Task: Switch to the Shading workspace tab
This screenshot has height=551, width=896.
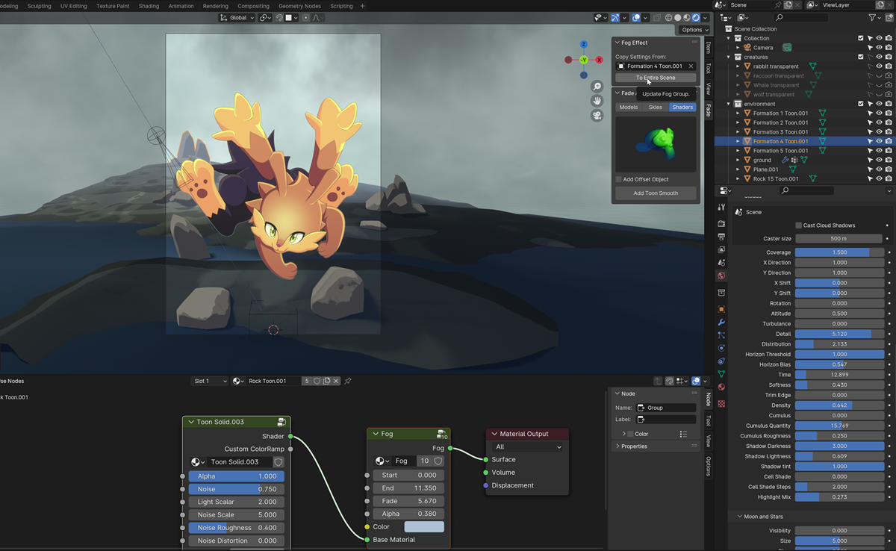Action: click(149, 6)
